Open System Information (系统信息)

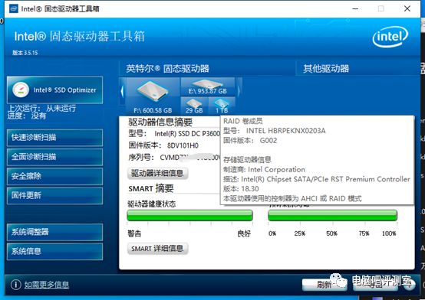54,251
